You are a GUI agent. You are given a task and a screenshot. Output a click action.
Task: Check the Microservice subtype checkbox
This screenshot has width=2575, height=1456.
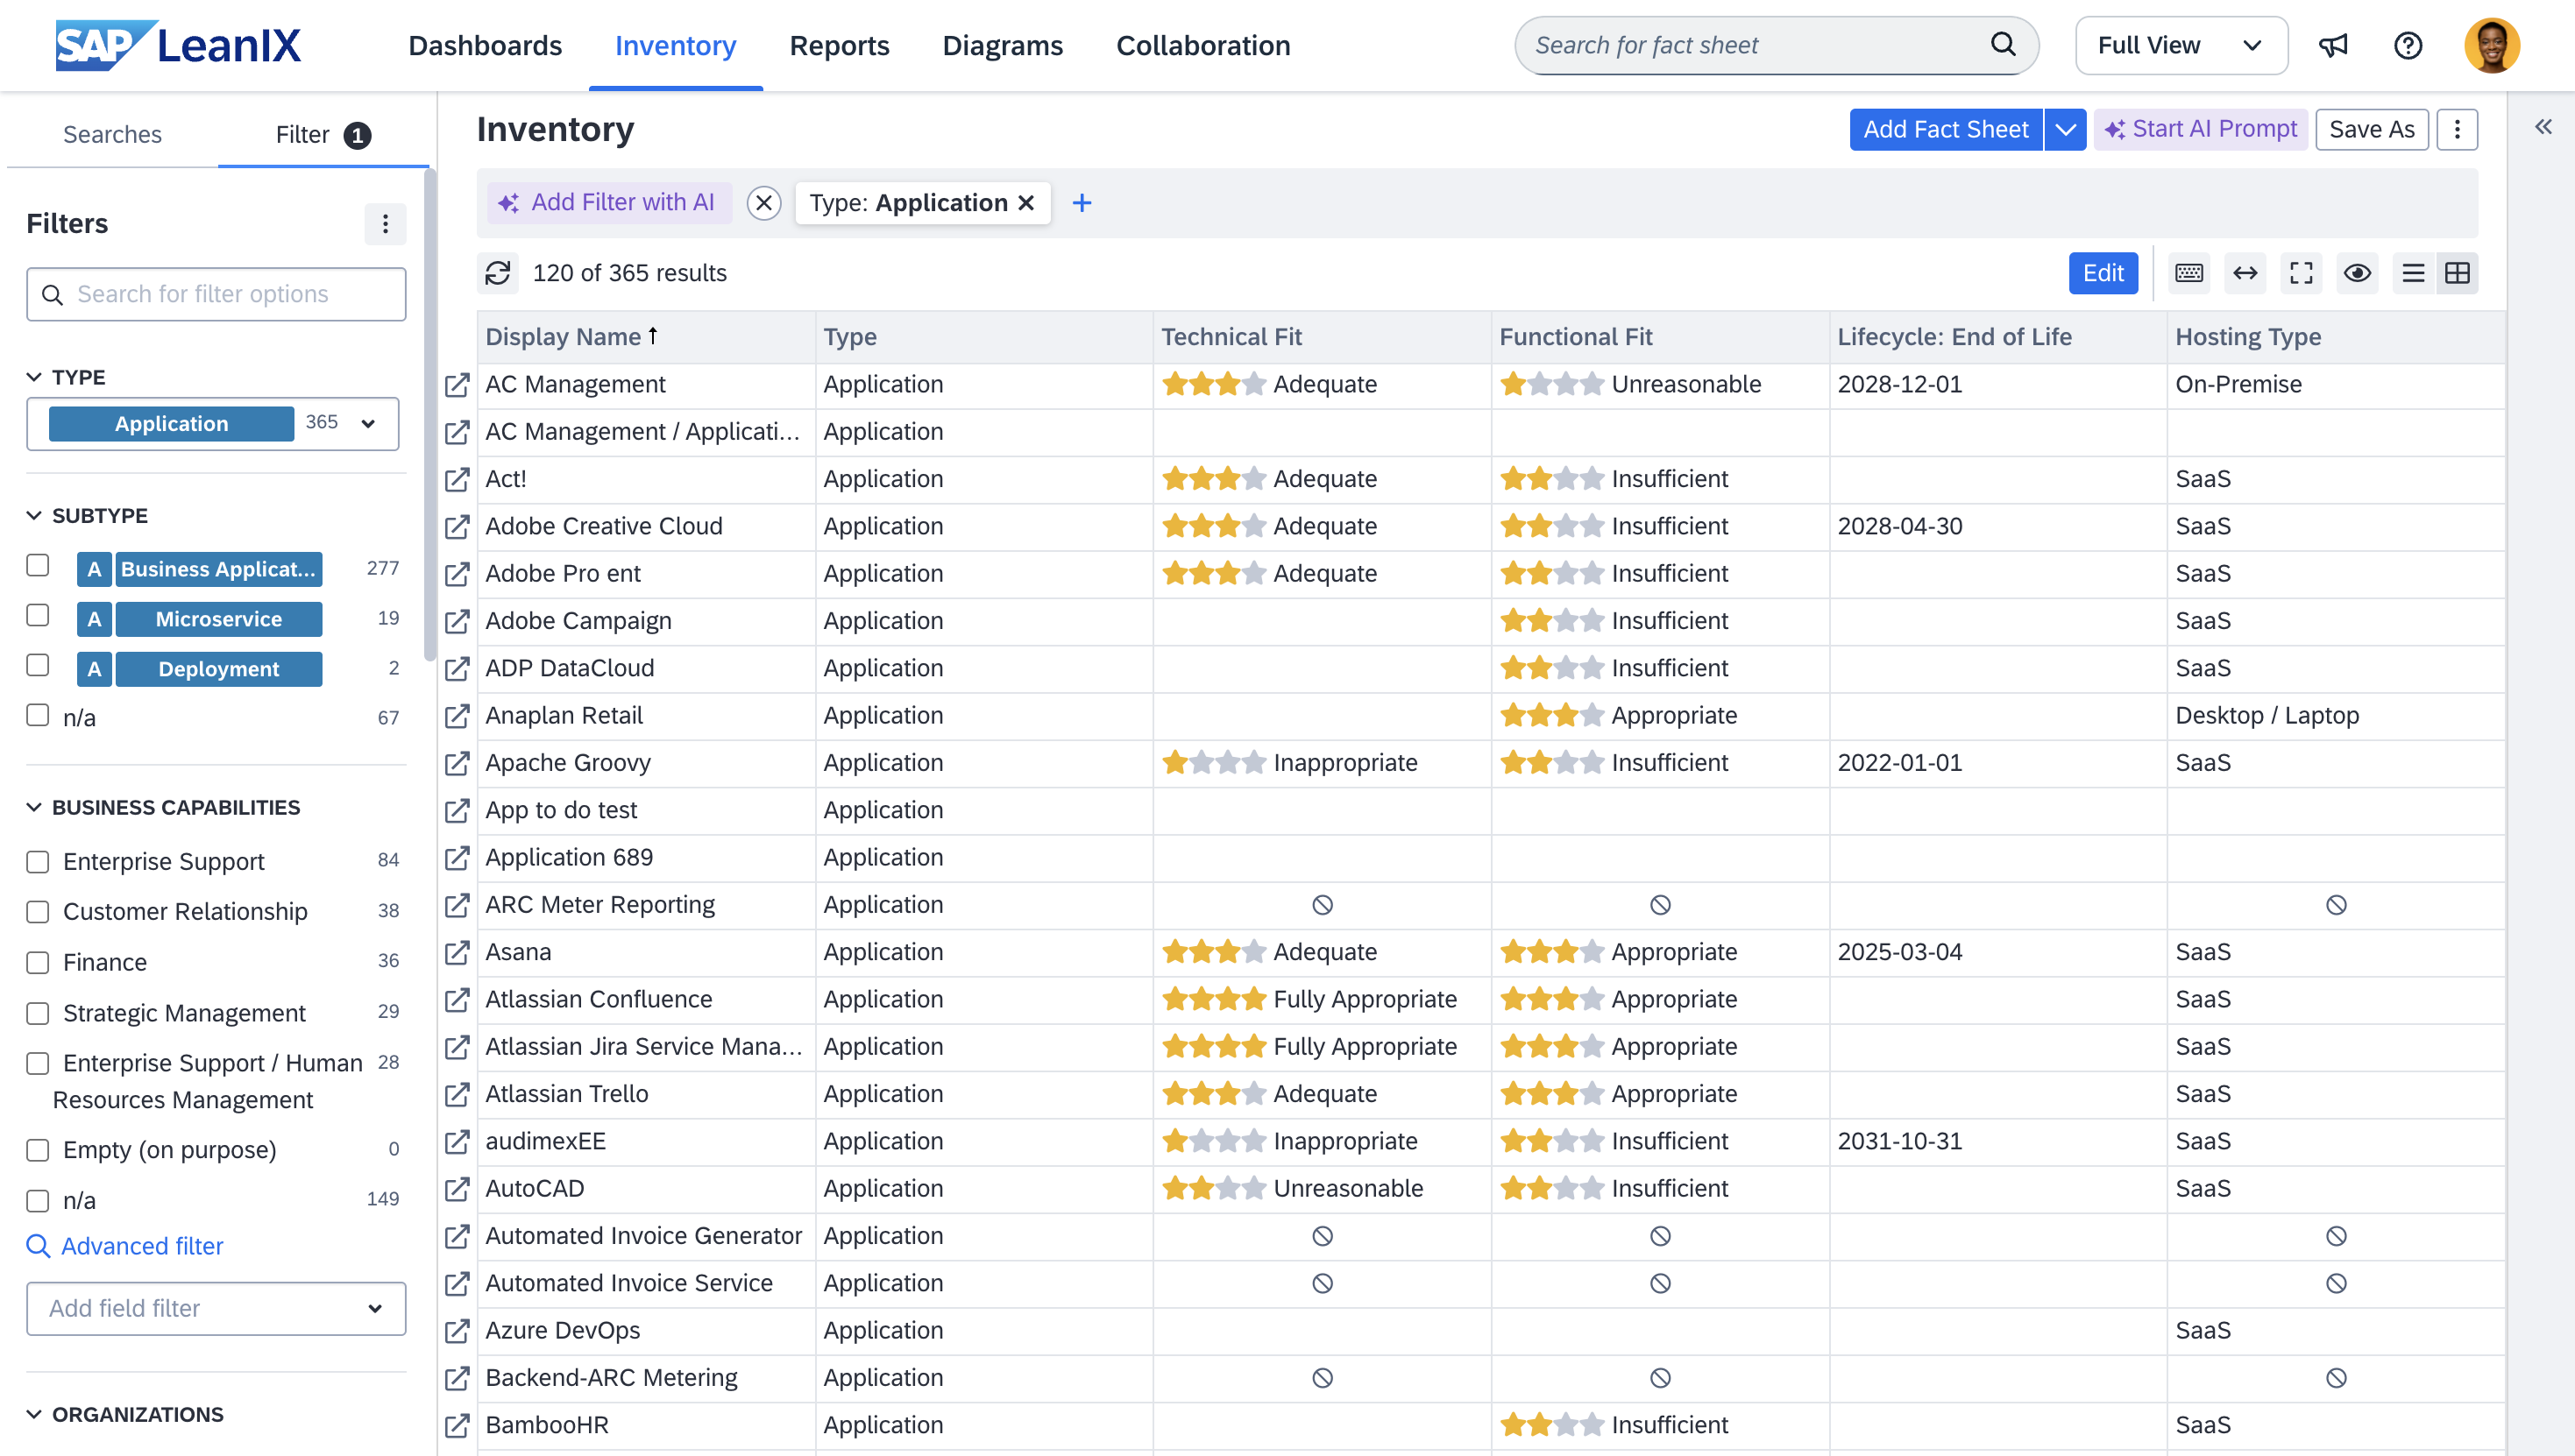pyautogui.click(x=38, y=616)
